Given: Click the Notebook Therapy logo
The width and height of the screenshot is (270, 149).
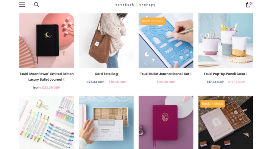Looking at the screenshot, I should click(x=135, y=5).
